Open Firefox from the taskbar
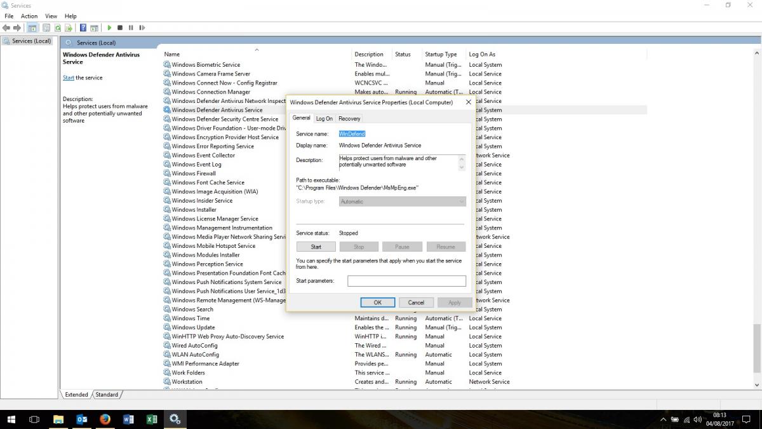The width and height of the screenshot is (762, 429). click(x=105, y=419)
